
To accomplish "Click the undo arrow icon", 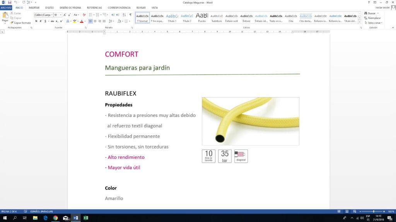I will point(15,2).
